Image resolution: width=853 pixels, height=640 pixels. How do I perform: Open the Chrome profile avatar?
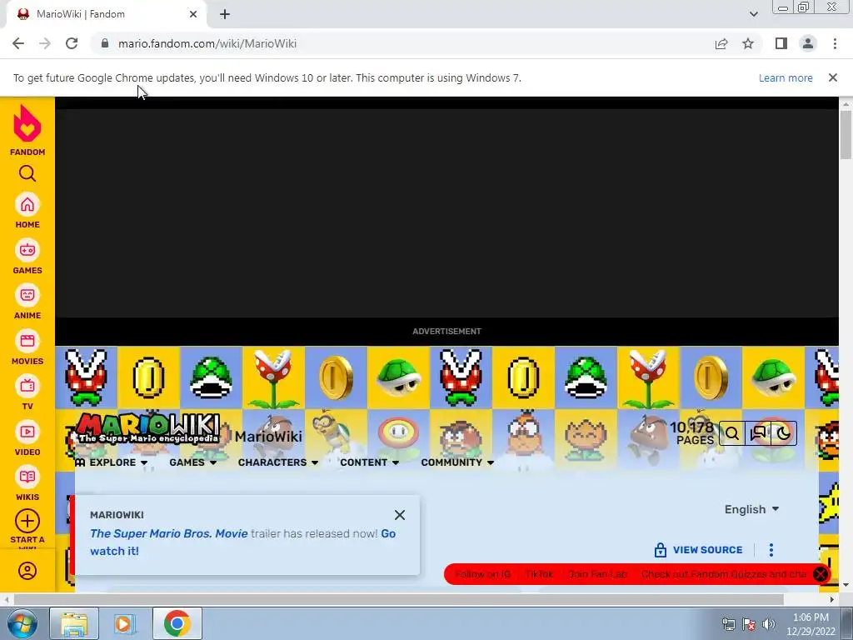[x=808, y=43]
